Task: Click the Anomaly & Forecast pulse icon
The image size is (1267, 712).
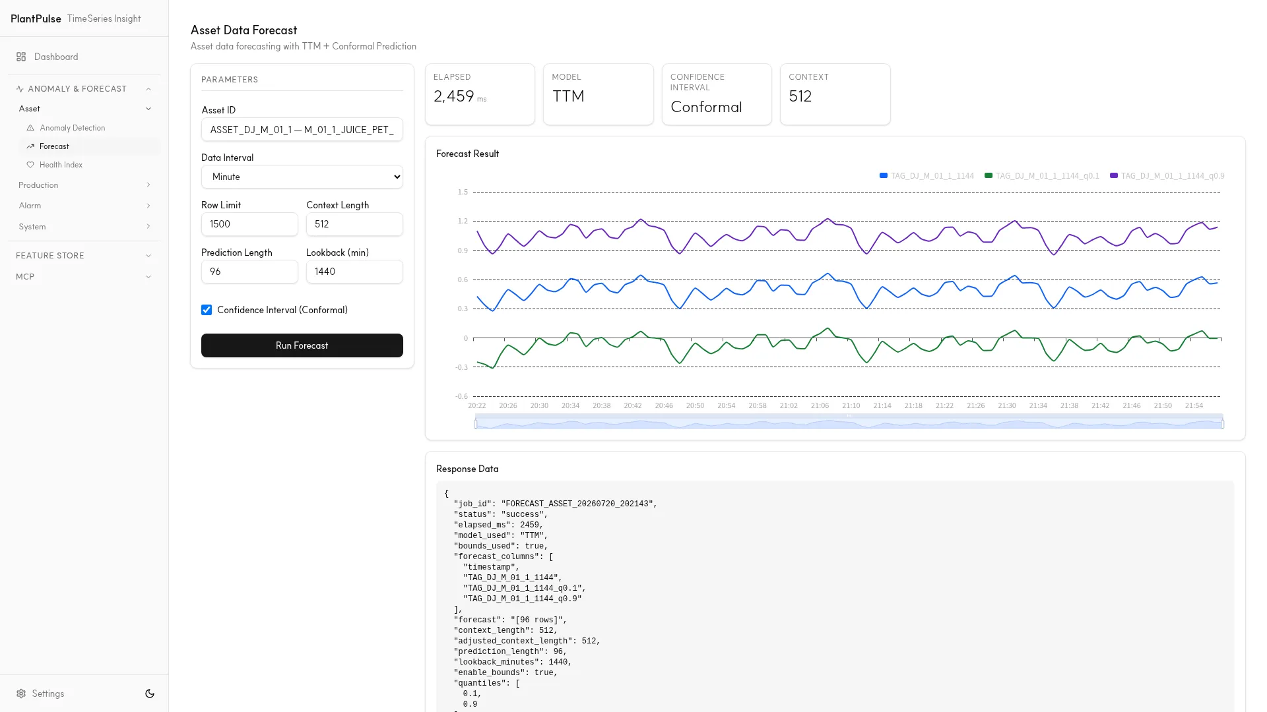Action: 20,89
